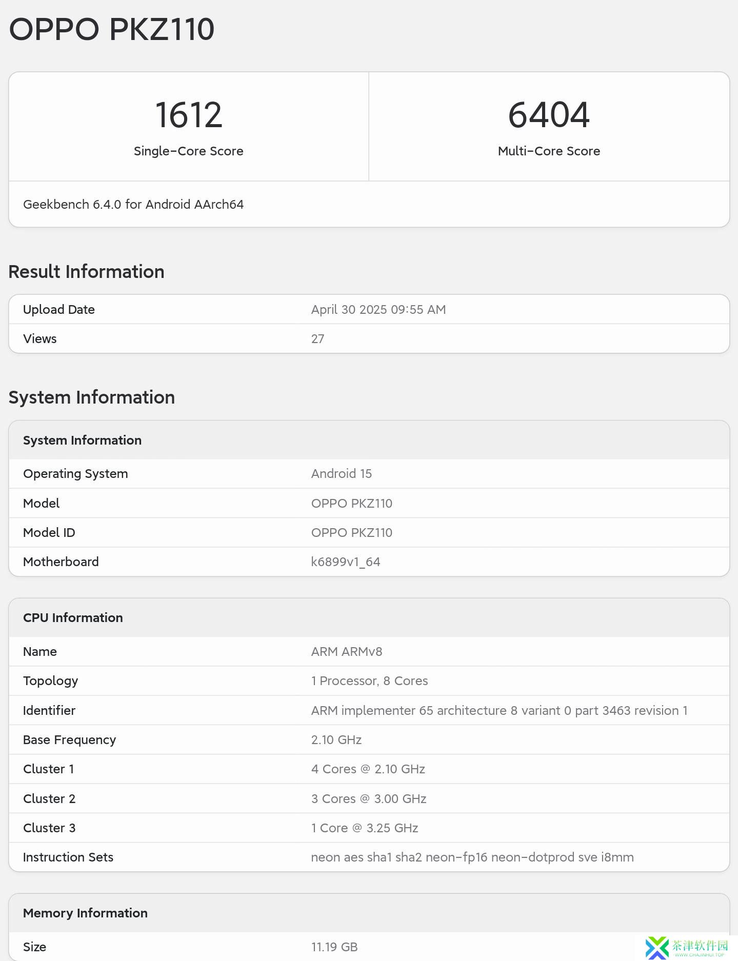Select the 2.10 GHz base frequency value
738x961 pixels.
[x=336, y=740]
